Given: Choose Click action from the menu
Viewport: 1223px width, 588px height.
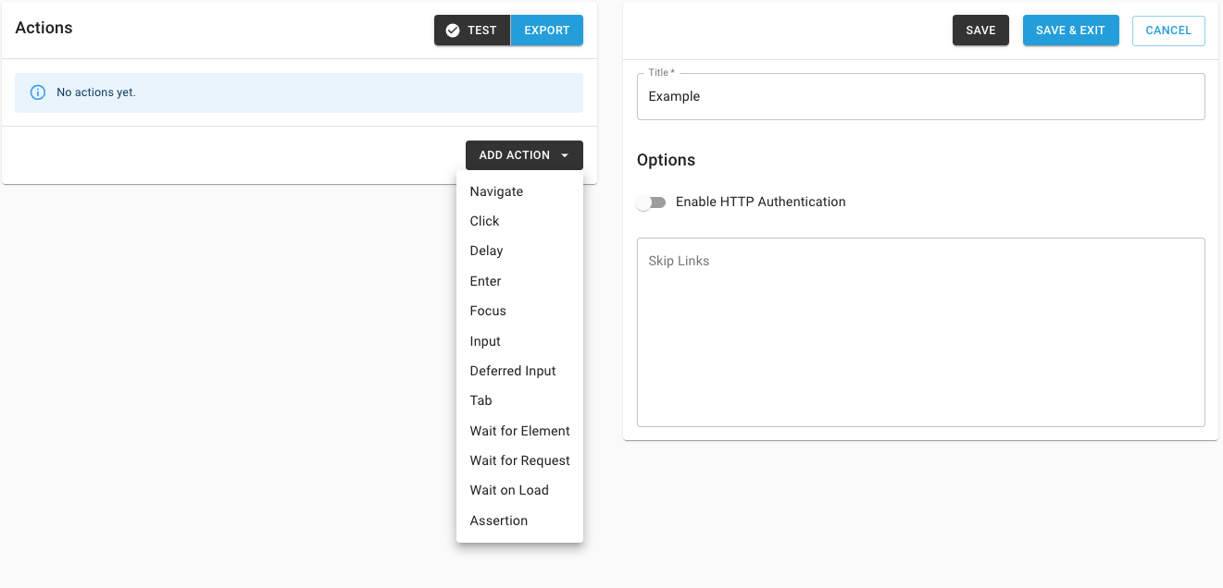Looking at the screenshot, I should coord(485,221).
